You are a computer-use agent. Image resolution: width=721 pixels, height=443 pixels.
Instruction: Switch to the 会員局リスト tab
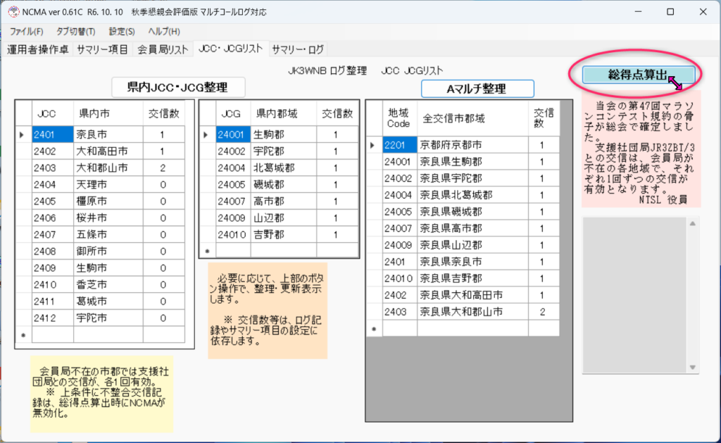point(163,49)
